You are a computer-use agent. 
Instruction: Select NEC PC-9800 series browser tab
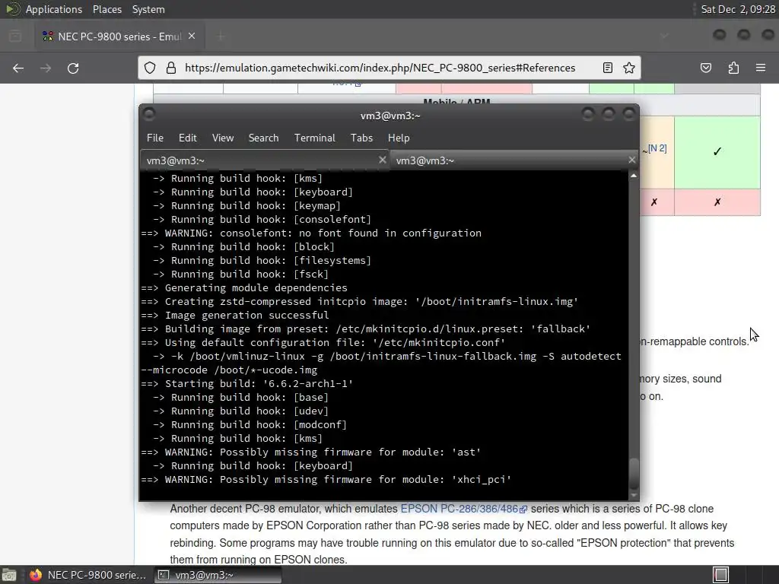(119, 36)
